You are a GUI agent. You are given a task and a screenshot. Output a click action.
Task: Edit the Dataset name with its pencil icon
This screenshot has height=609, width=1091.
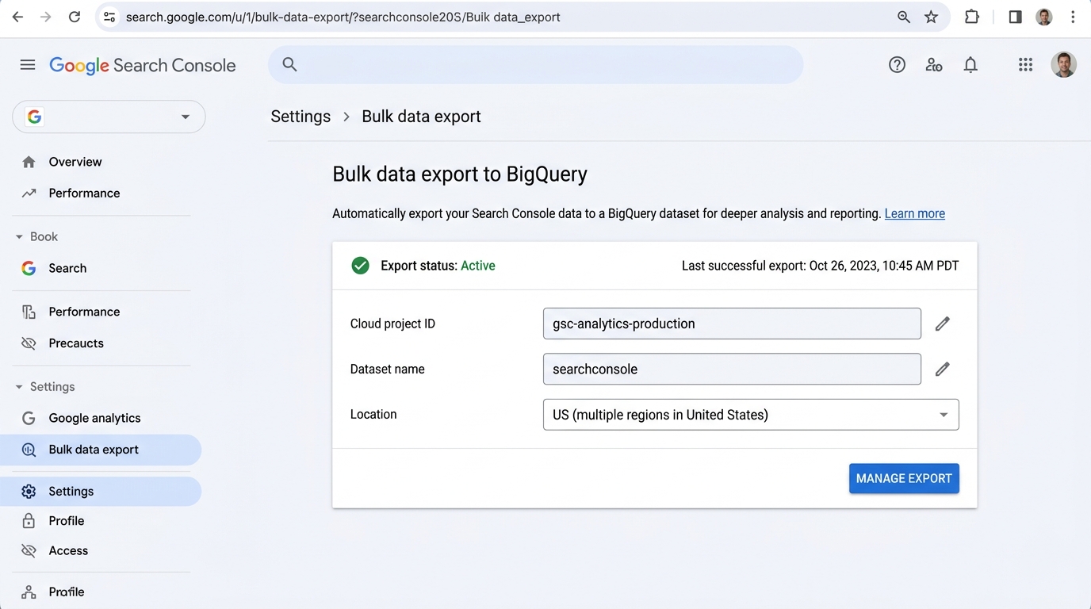coord(942,369)
